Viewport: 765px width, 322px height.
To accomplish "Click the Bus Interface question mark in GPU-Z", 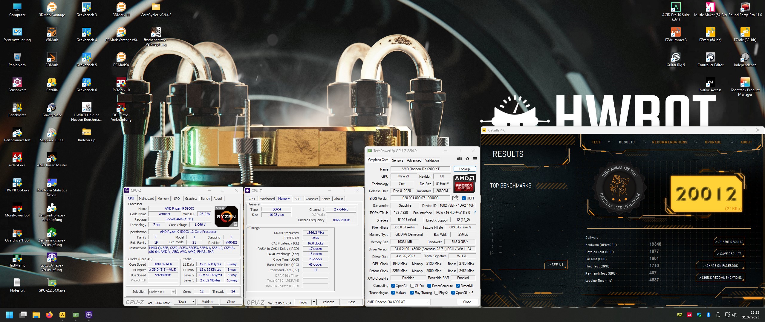I will tap(475, 213).
